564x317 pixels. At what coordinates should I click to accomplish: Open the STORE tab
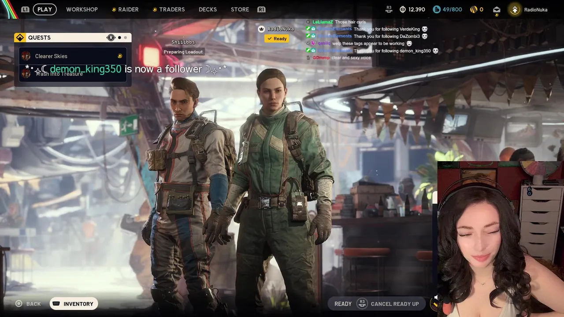(x=240, y=9)
